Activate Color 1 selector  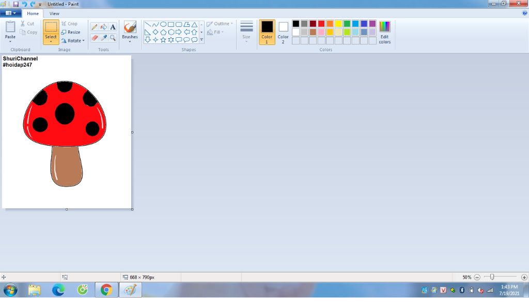pos(267,32)
